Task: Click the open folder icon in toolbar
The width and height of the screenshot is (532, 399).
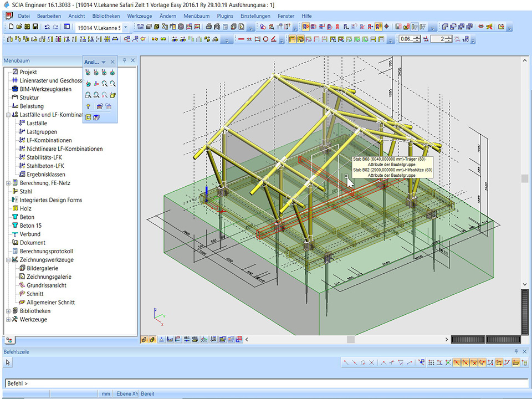Action: (x=19, y=27)
